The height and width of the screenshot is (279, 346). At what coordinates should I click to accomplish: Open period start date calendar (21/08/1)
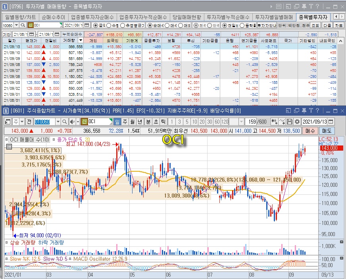click(32, 34)
